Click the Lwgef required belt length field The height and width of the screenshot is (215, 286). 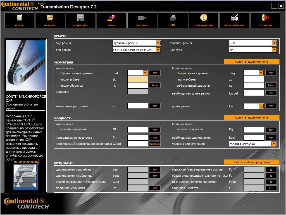(x=254, y=93)
